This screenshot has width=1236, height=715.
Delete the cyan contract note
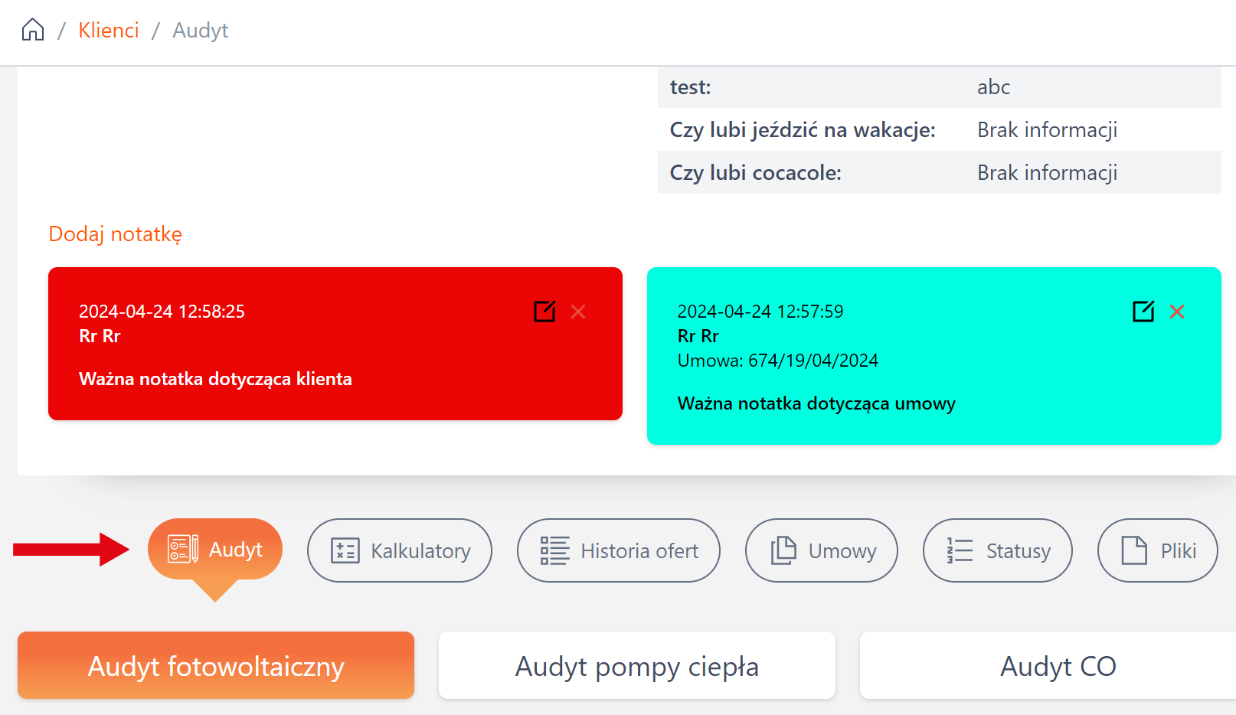pyautogui.click(x=1177, y=312)
